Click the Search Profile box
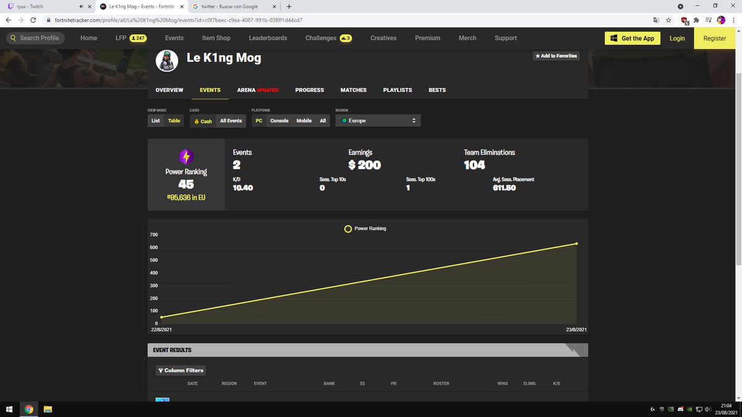 [36, 38]
